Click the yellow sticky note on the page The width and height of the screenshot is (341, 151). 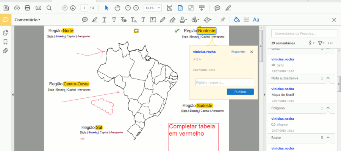pos(136,31)
